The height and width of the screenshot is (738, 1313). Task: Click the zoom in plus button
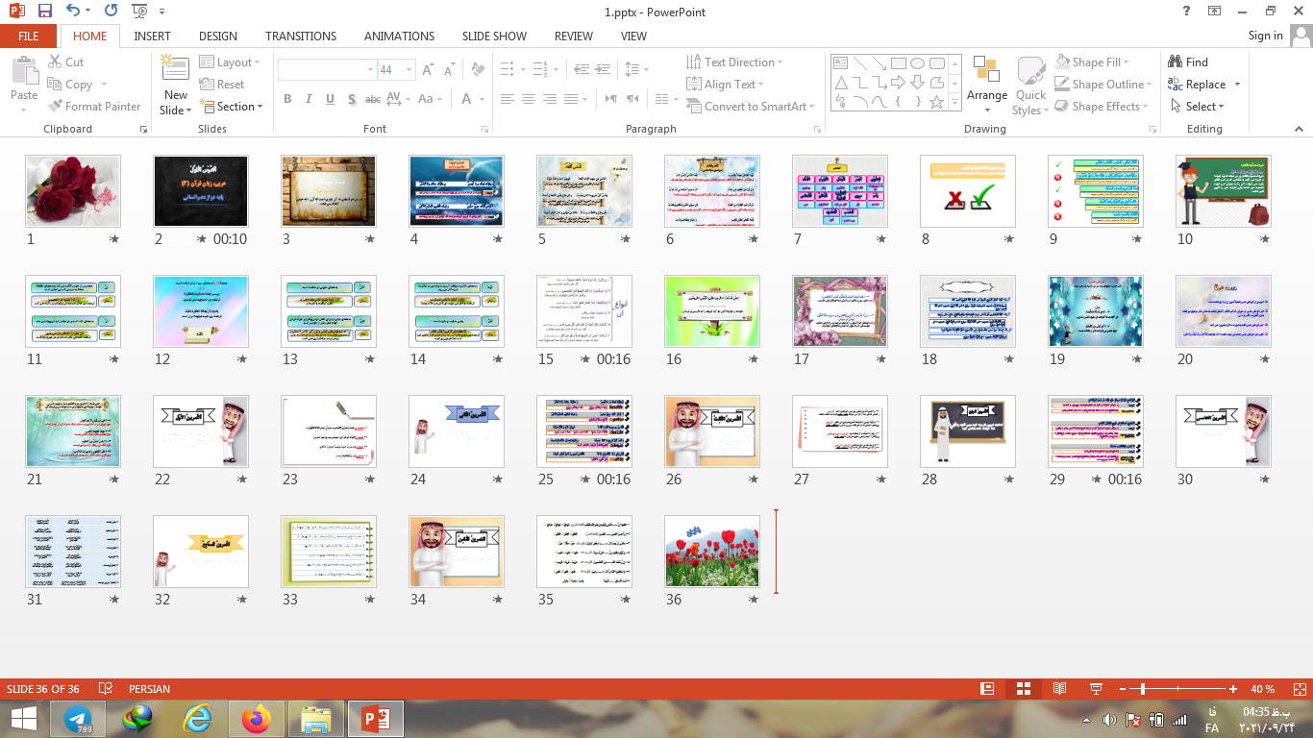click(1233, 689)
